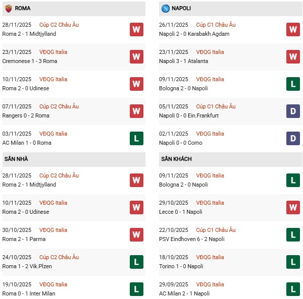
Task: Select the NAPOLI section header
Action: pyautogui.click(x=183, y=9)
